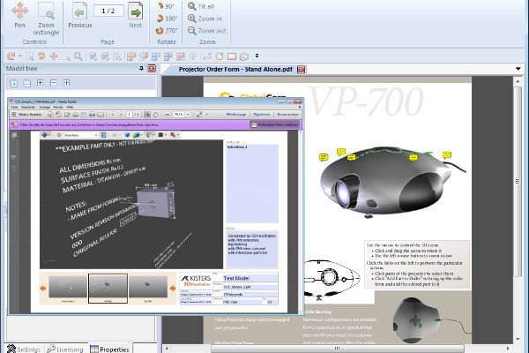Select the orange four-arrow pan icon in quick toolbar
529x353 pixels.
[54, 56]
